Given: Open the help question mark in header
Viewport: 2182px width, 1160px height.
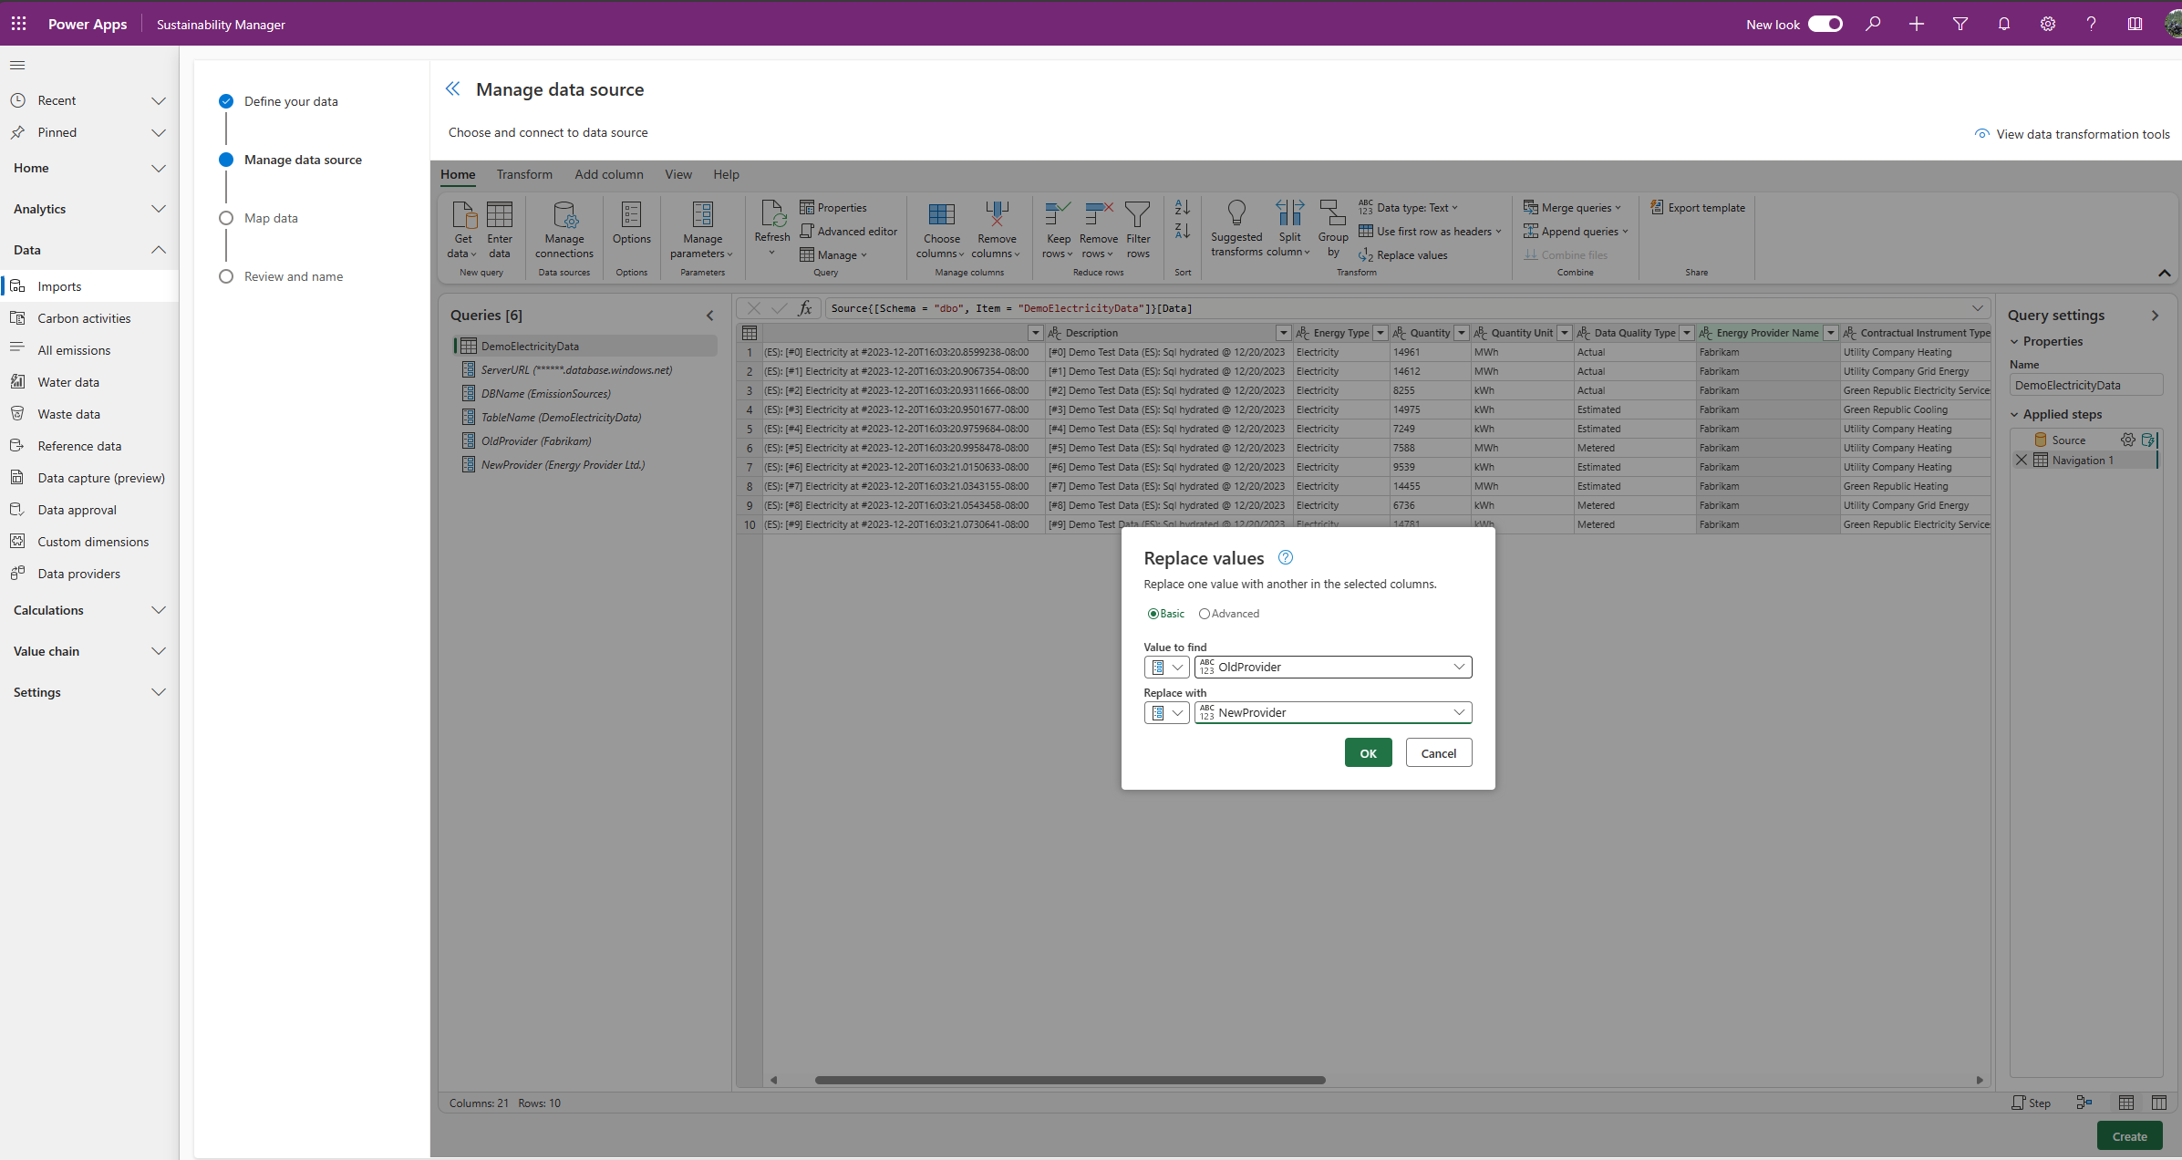Looking at the screenshot, I should 2092,24.
